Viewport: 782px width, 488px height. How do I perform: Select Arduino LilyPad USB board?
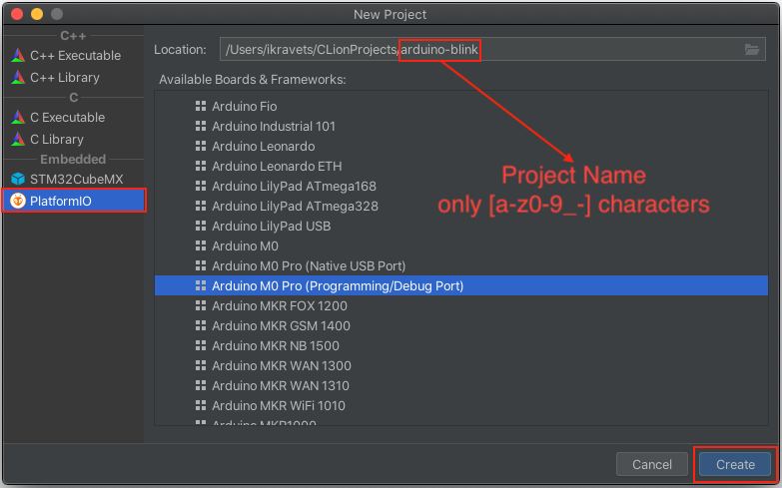click(461, 226)
